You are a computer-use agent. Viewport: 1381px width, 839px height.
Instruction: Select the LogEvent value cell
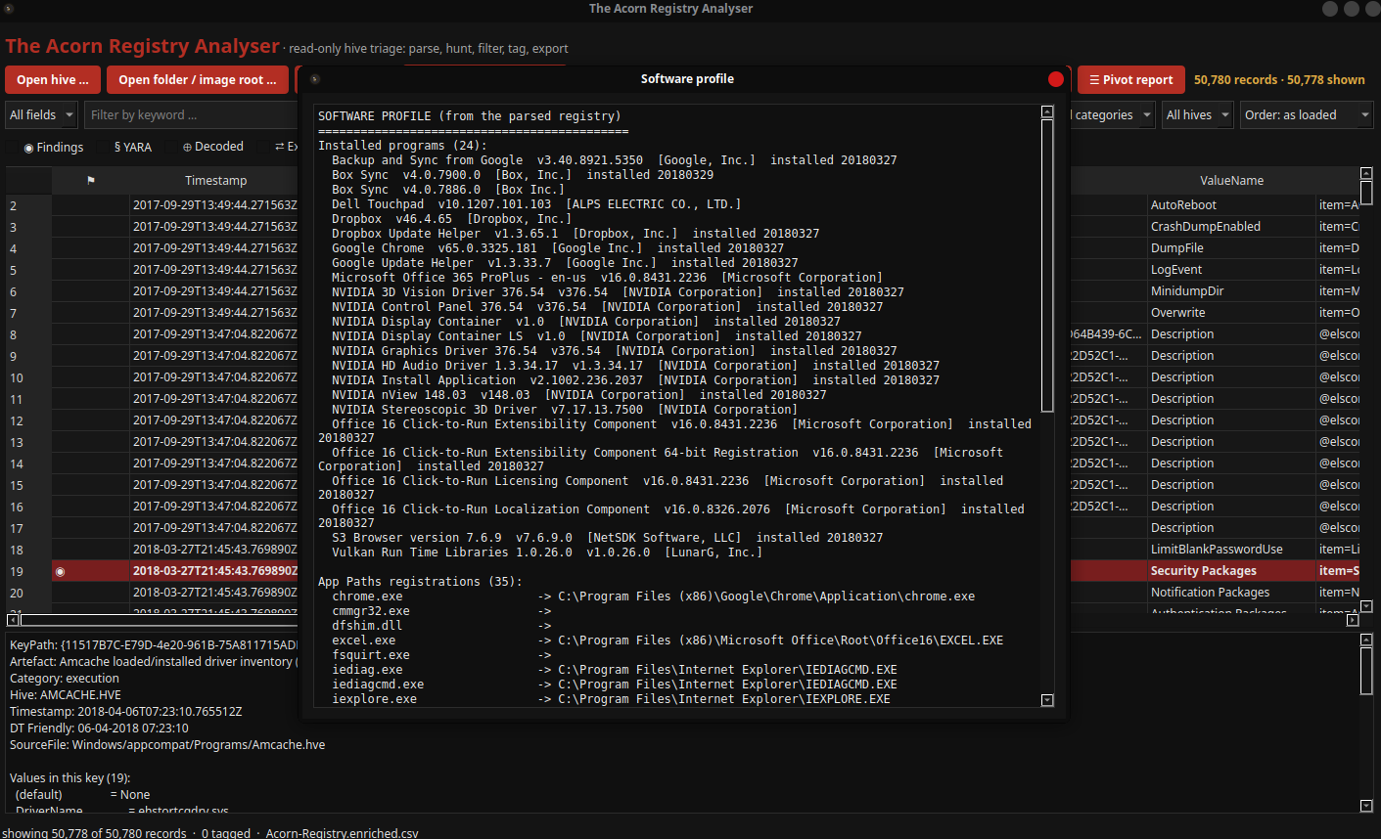coord(1231,270)
